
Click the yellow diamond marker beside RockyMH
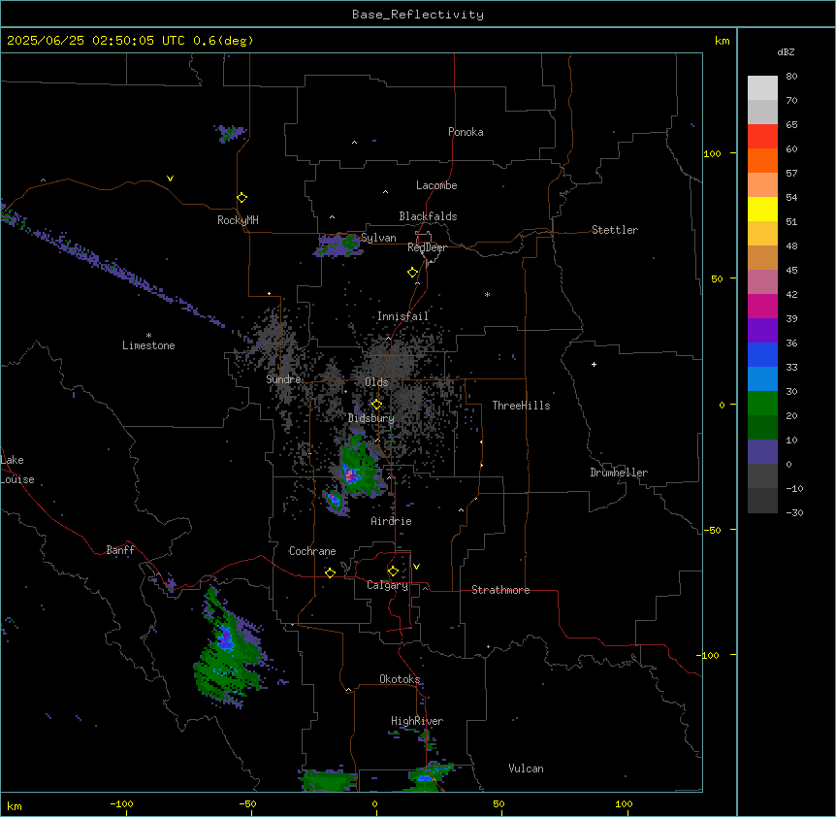[241, 198]
